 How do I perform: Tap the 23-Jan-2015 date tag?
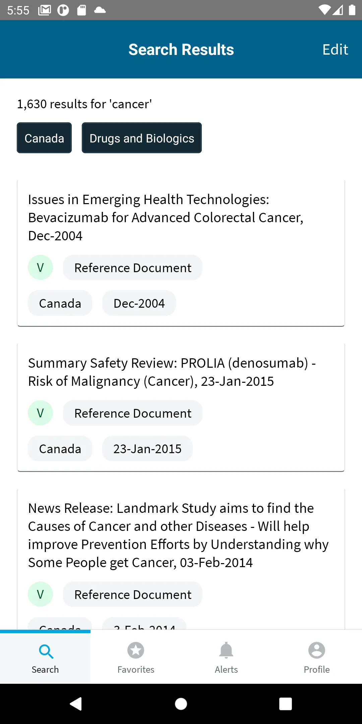147,448
